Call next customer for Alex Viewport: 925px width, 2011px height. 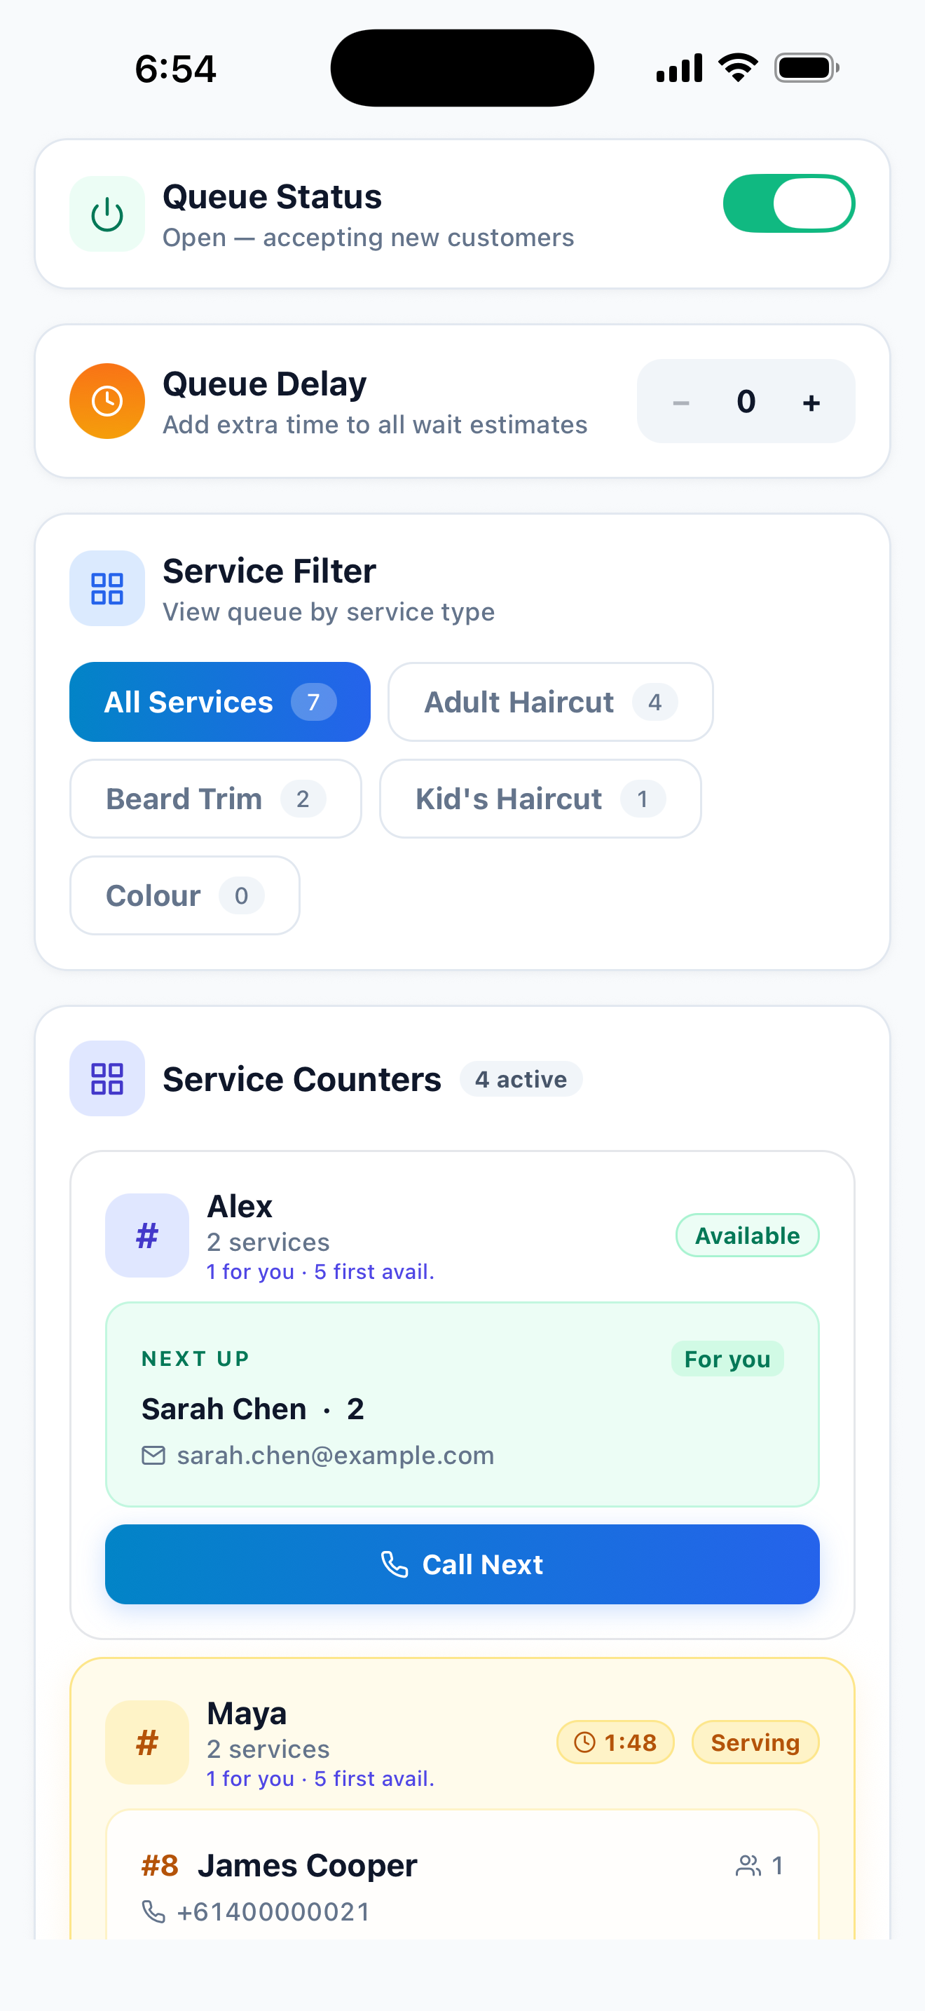[463, 1564]
